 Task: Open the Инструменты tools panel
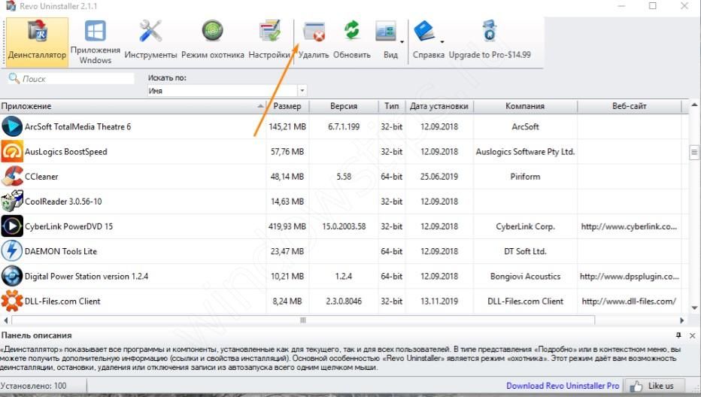coord(150,41)
